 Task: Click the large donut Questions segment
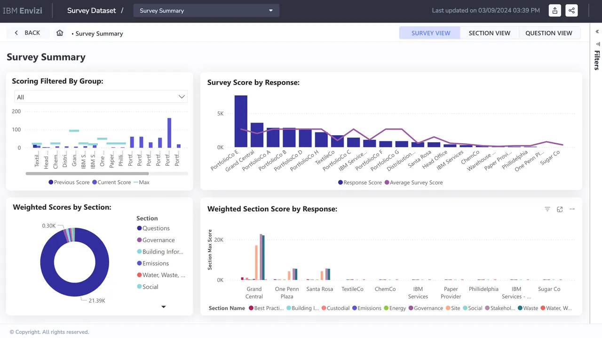[x=75, y=289]
